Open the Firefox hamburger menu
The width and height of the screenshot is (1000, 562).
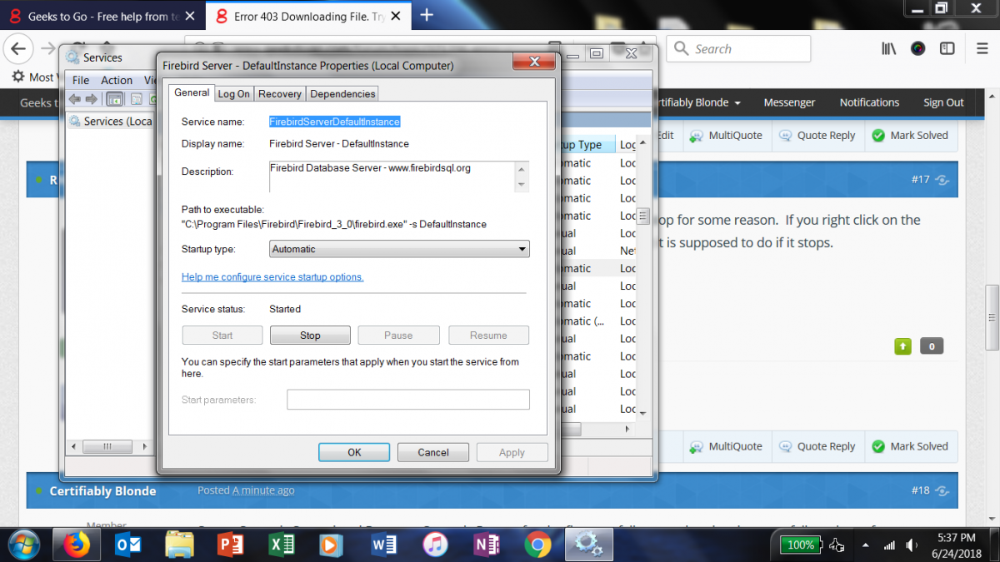(x=982, y=48)
